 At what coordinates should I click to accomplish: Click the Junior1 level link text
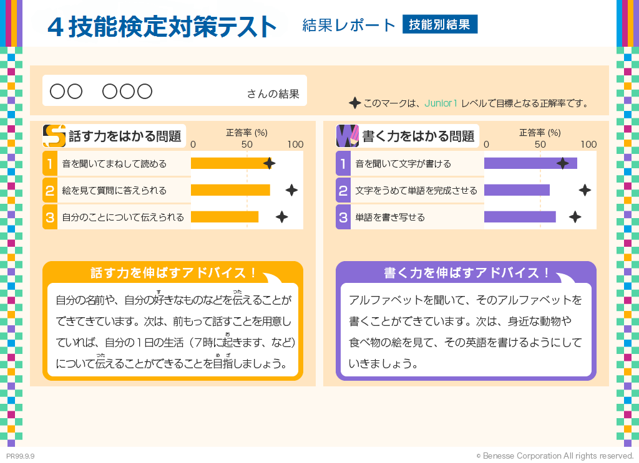(x=441, y=103)
